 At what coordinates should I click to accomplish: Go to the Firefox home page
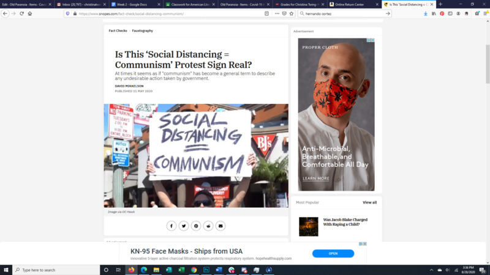(30, 13)
